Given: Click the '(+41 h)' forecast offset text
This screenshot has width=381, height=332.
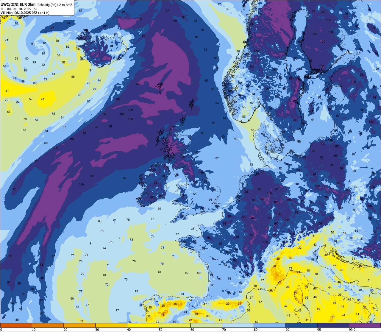Looking at the screenshot, I should (x=43, y=13).
